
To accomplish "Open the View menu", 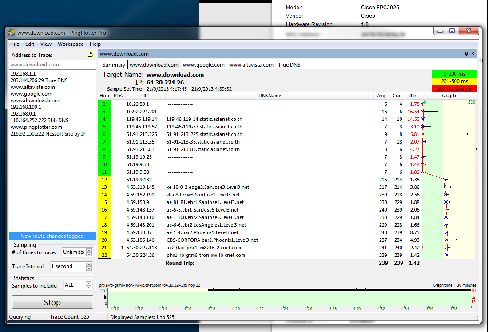I will pos(46,44).
